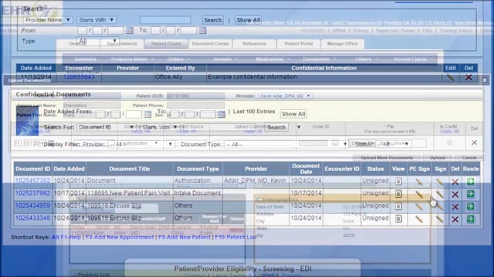494x277 pixels.
Task: Edit pencil for the 11/13/2014 confidential entry
Action: 451,77
